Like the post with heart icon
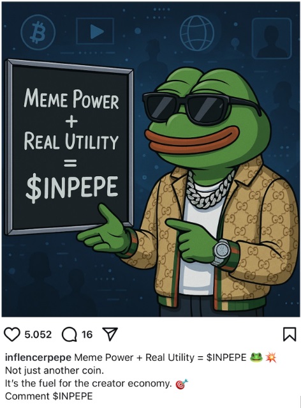 coord(12,335)
